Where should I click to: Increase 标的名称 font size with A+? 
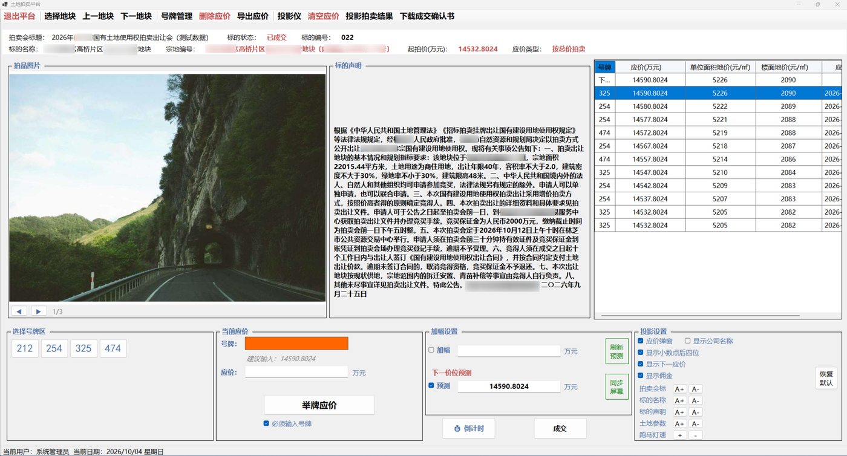(x=679, y=400)
